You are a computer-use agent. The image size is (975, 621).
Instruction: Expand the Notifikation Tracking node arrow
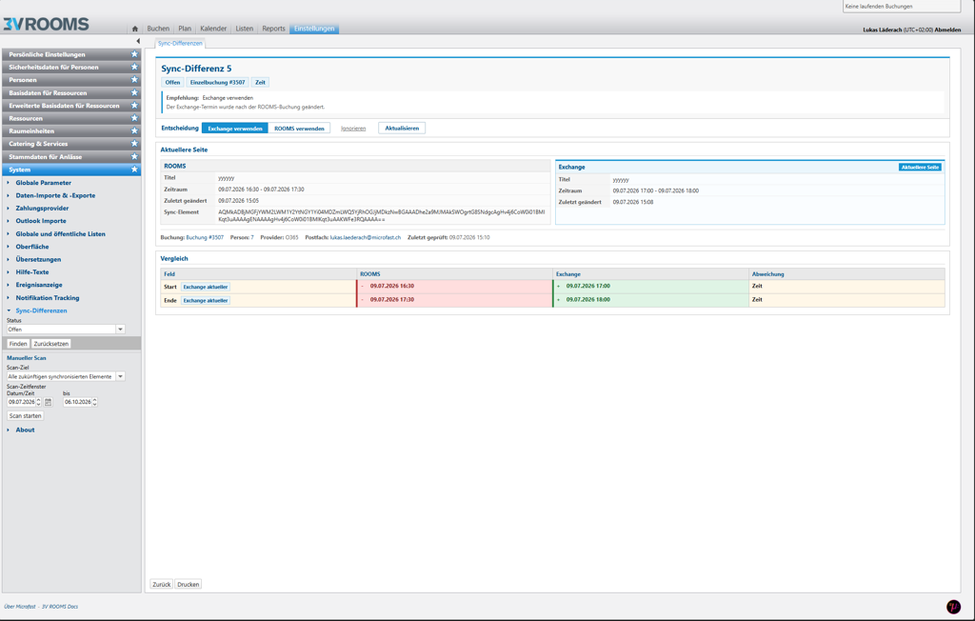click(8, 298)
